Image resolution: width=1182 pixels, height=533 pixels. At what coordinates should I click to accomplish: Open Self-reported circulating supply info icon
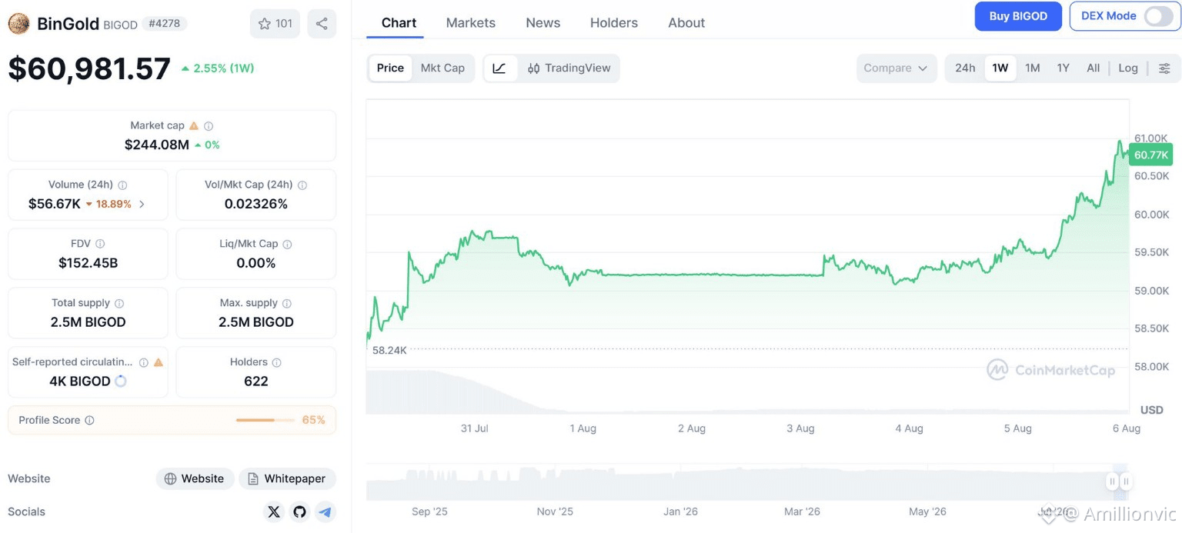(x=143, y=362)
